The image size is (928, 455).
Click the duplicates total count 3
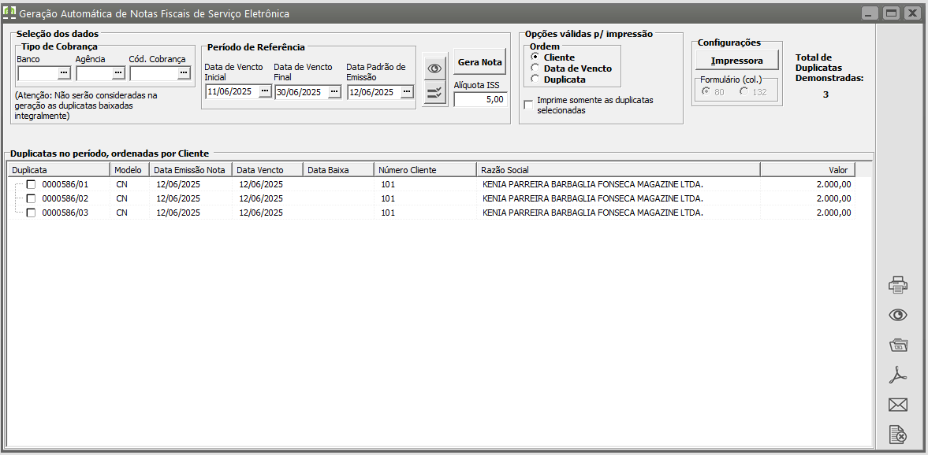(826, 94)
